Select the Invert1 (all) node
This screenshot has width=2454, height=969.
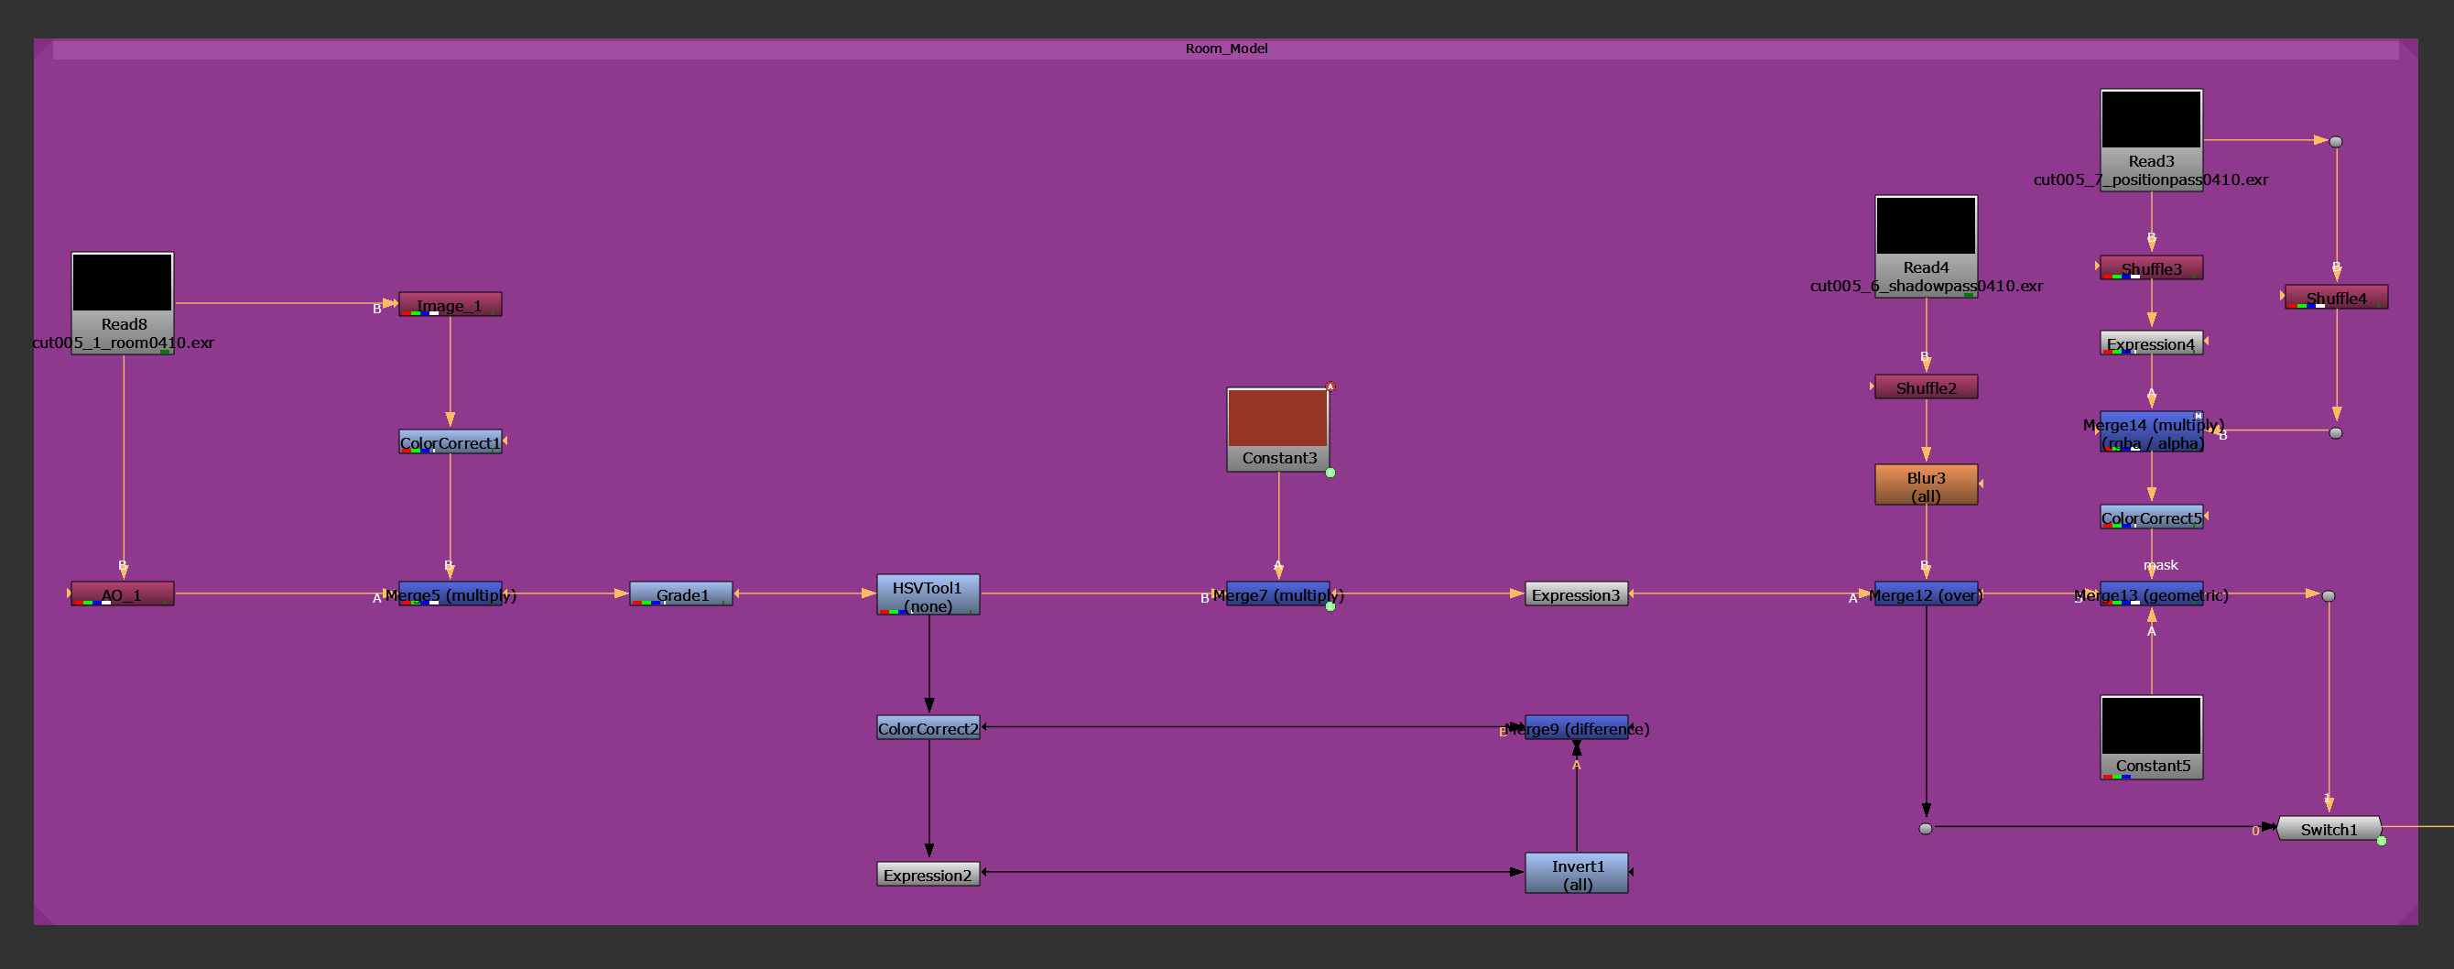click(x=1576, y=874)
